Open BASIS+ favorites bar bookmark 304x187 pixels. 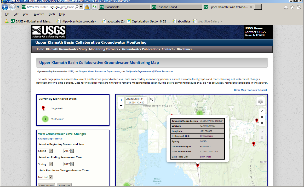point(32,21)
